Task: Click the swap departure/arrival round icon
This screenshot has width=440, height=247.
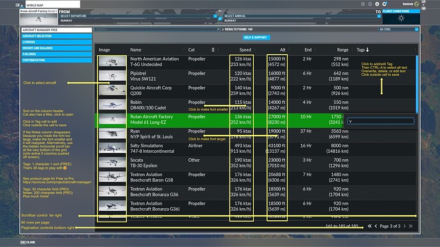Action: (x=220, y=18)
